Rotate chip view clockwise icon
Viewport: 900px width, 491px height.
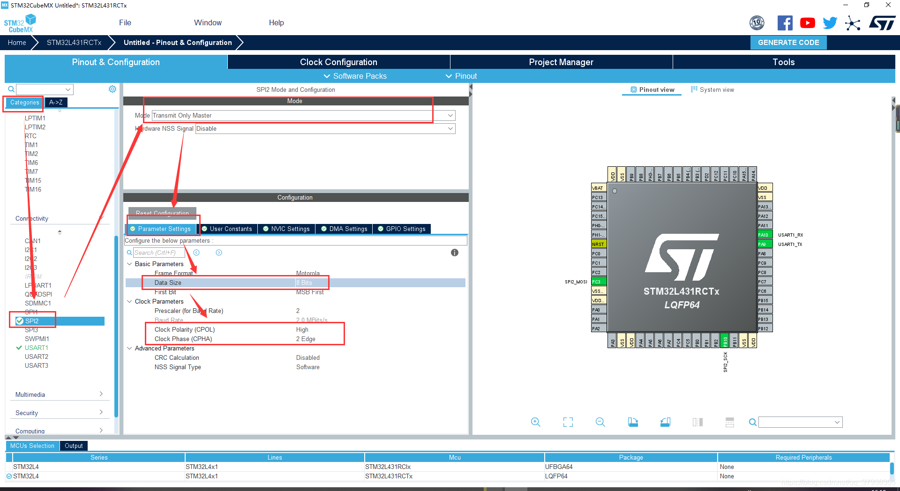(x=633, y=422)
